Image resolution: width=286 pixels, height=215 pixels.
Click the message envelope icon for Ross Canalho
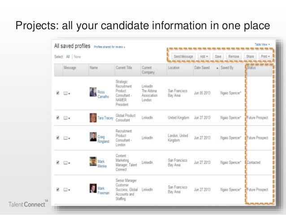click(x=65, y=93)
